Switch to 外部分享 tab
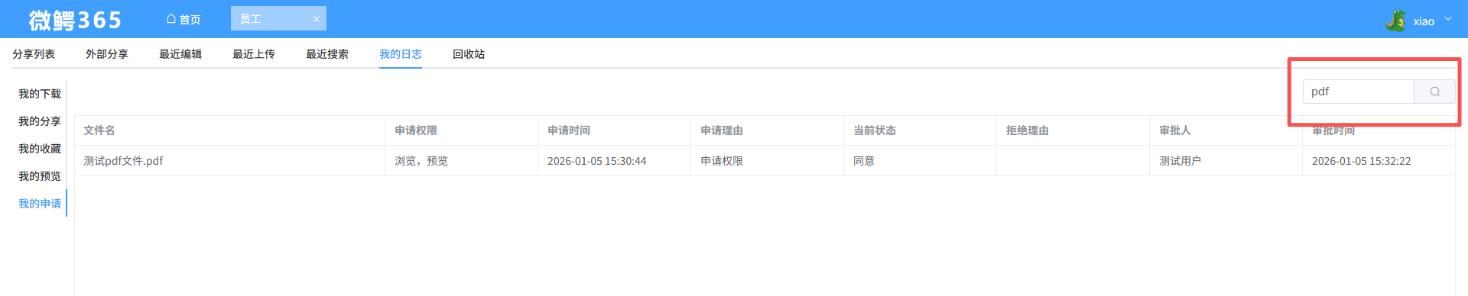This screenshot has width=1468, height=296. tap(107, 54)
